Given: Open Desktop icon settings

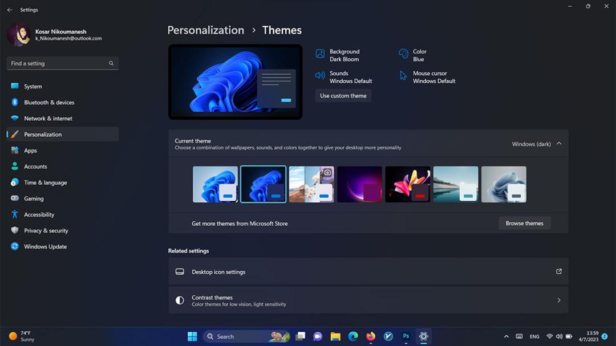Looking at the screenshot, I should [368, 271].
